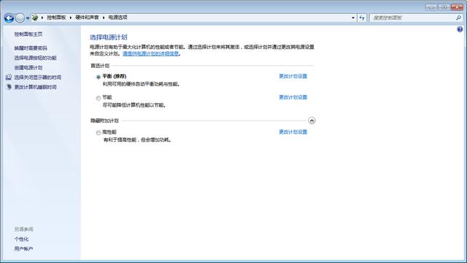The image size is (467, 263).
Task: Open 更改计划设置 for the 高性能 plan
Action: (x=293, y=132)
